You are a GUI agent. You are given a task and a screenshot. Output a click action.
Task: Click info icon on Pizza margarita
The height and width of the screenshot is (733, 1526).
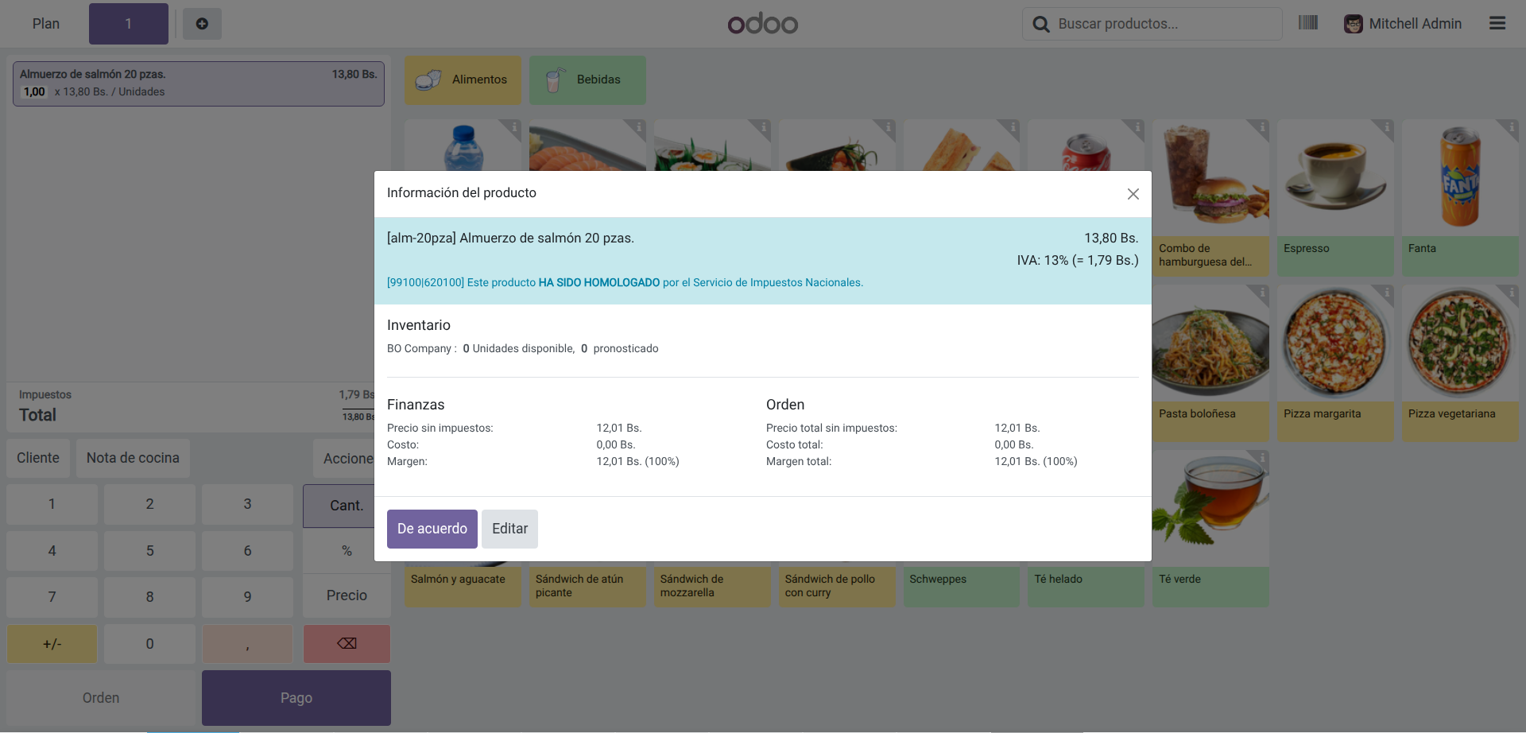(1387, 293)
